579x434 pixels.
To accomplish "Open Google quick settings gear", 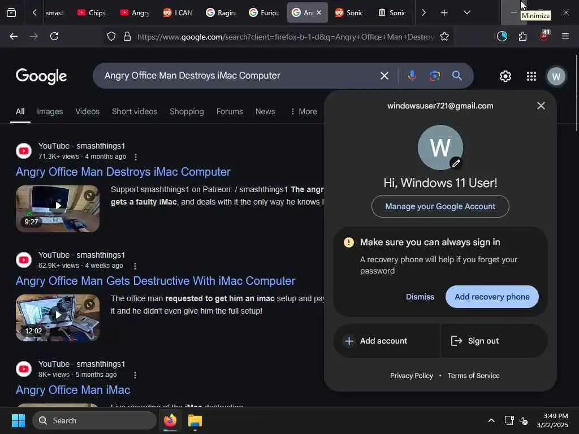I will coord(505,76).
